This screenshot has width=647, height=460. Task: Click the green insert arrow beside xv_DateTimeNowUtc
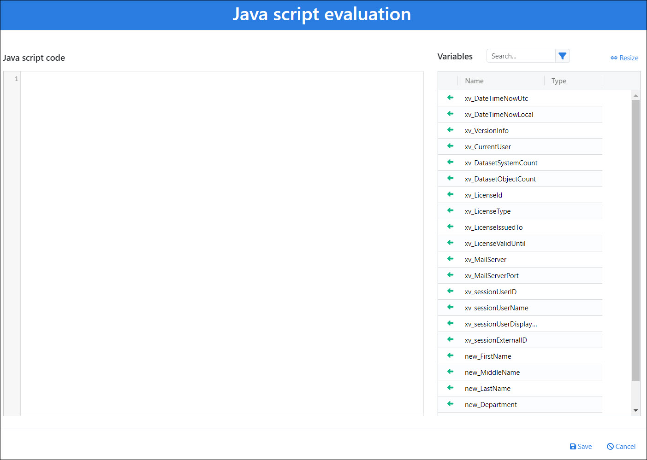click(450, 98)
